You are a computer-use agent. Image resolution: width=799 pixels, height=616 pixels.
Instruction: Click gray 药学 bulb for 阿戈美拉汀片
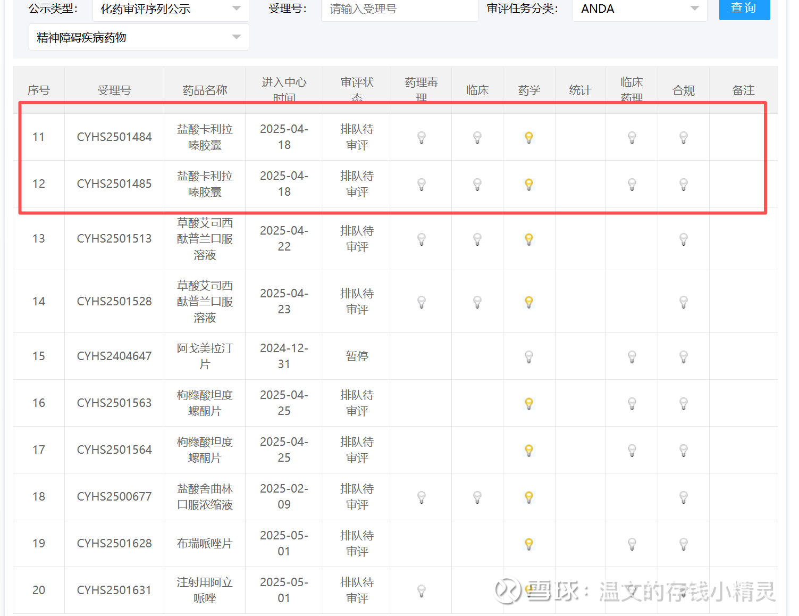coord(528,356)
